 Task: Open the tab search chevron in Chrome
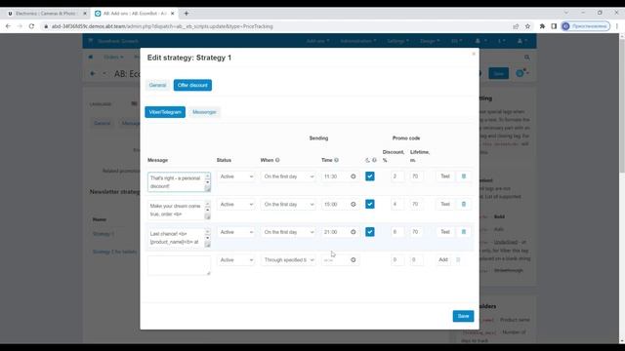click(x=566, y=13)
